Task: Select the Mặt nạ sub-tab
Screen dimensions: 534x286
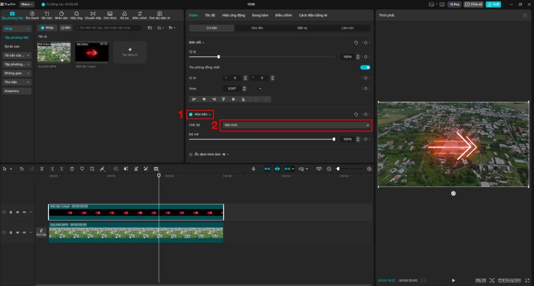Action: 302,28
